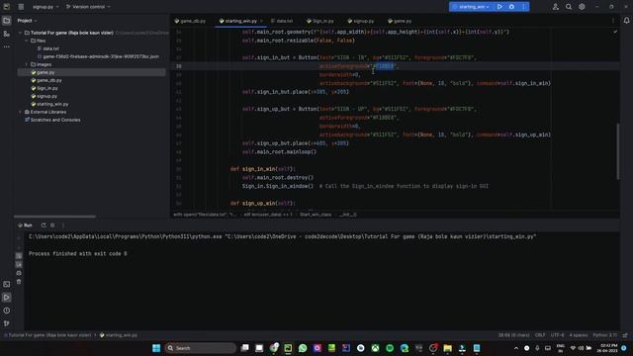The width and height of the screenshot is (633, 356).
Task: Open the Terminal tool window
Action: tap(7, 284)
